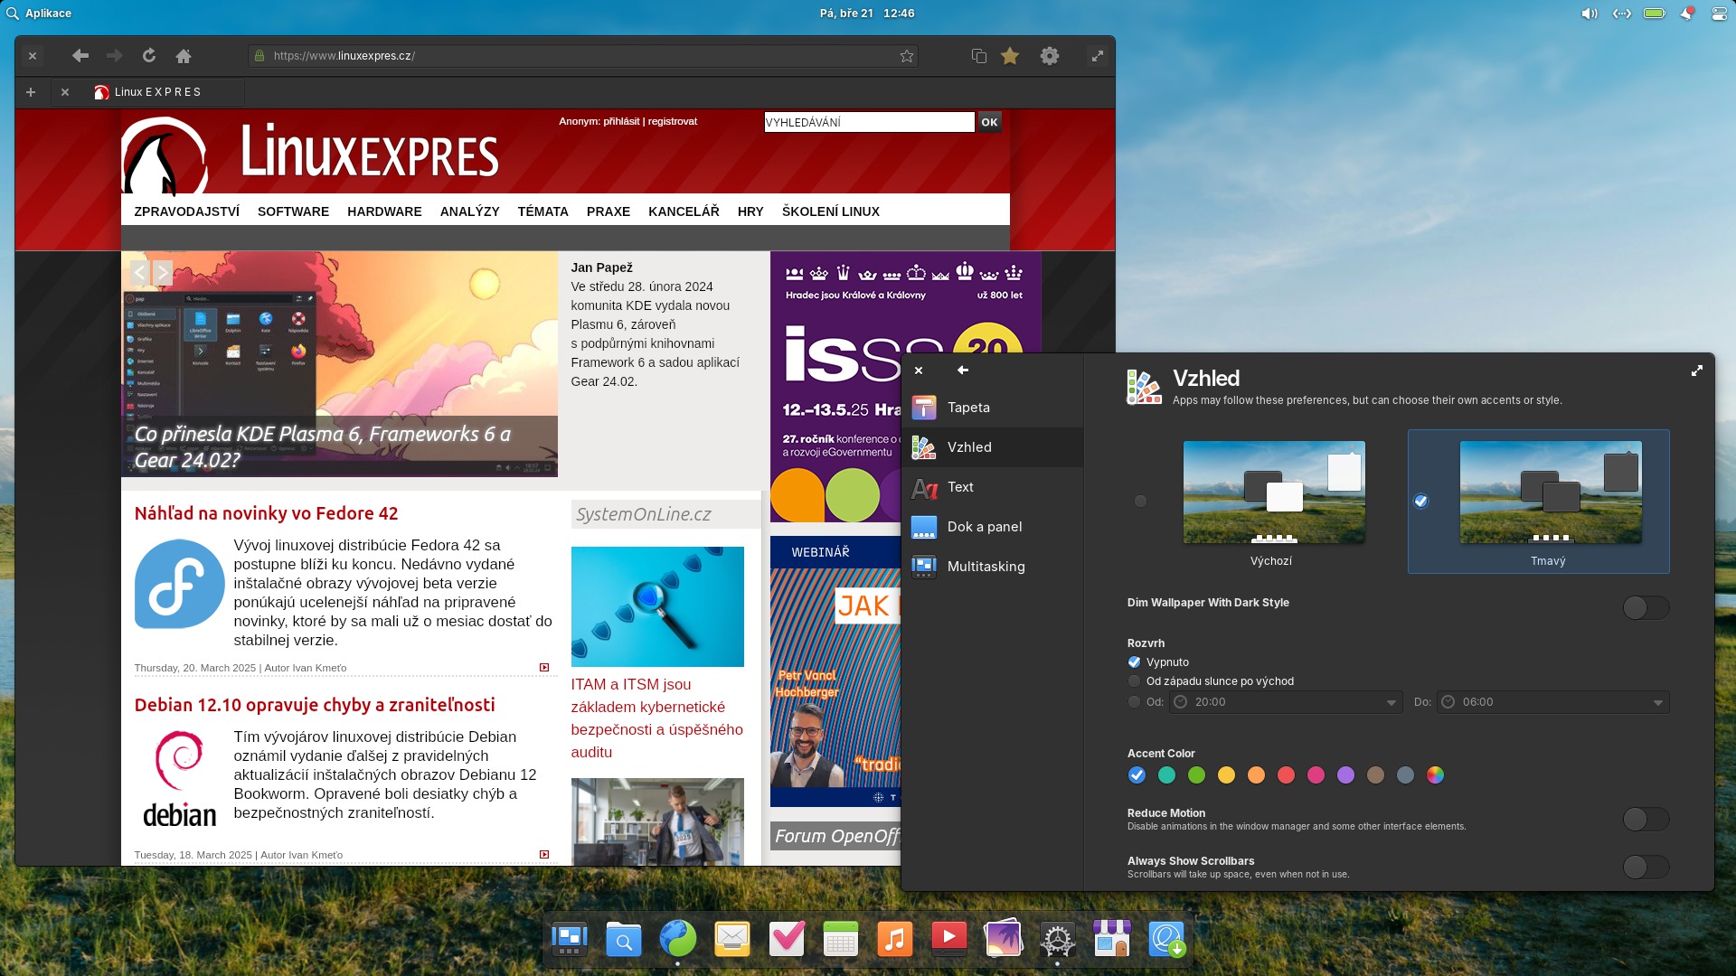Open the battery indicator in panel
The width and height of the screenshot is (1736, 976).
point(1655,14)
